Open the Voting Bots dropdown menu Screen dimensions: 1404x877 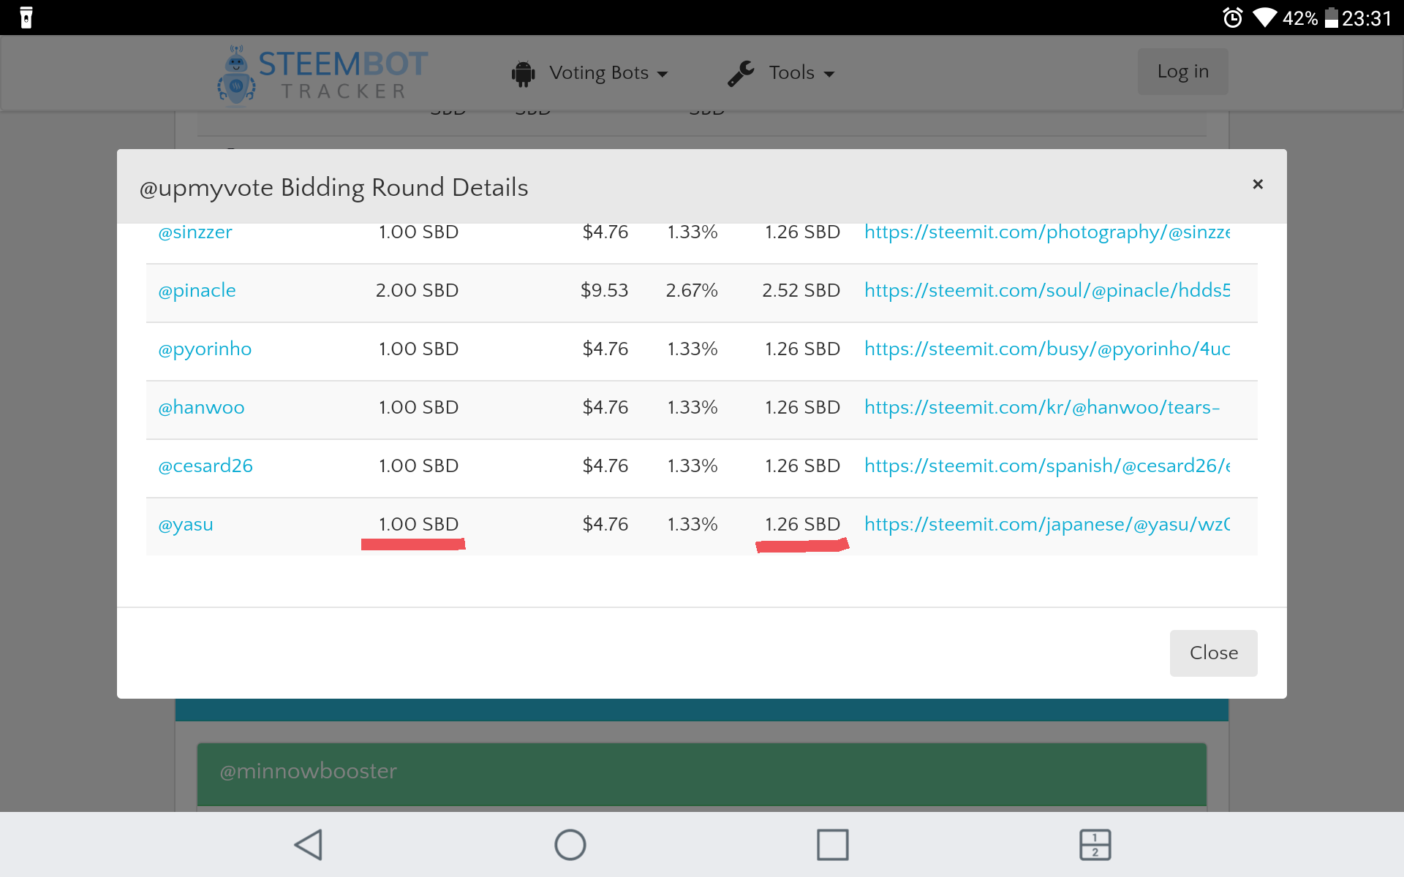608,73
